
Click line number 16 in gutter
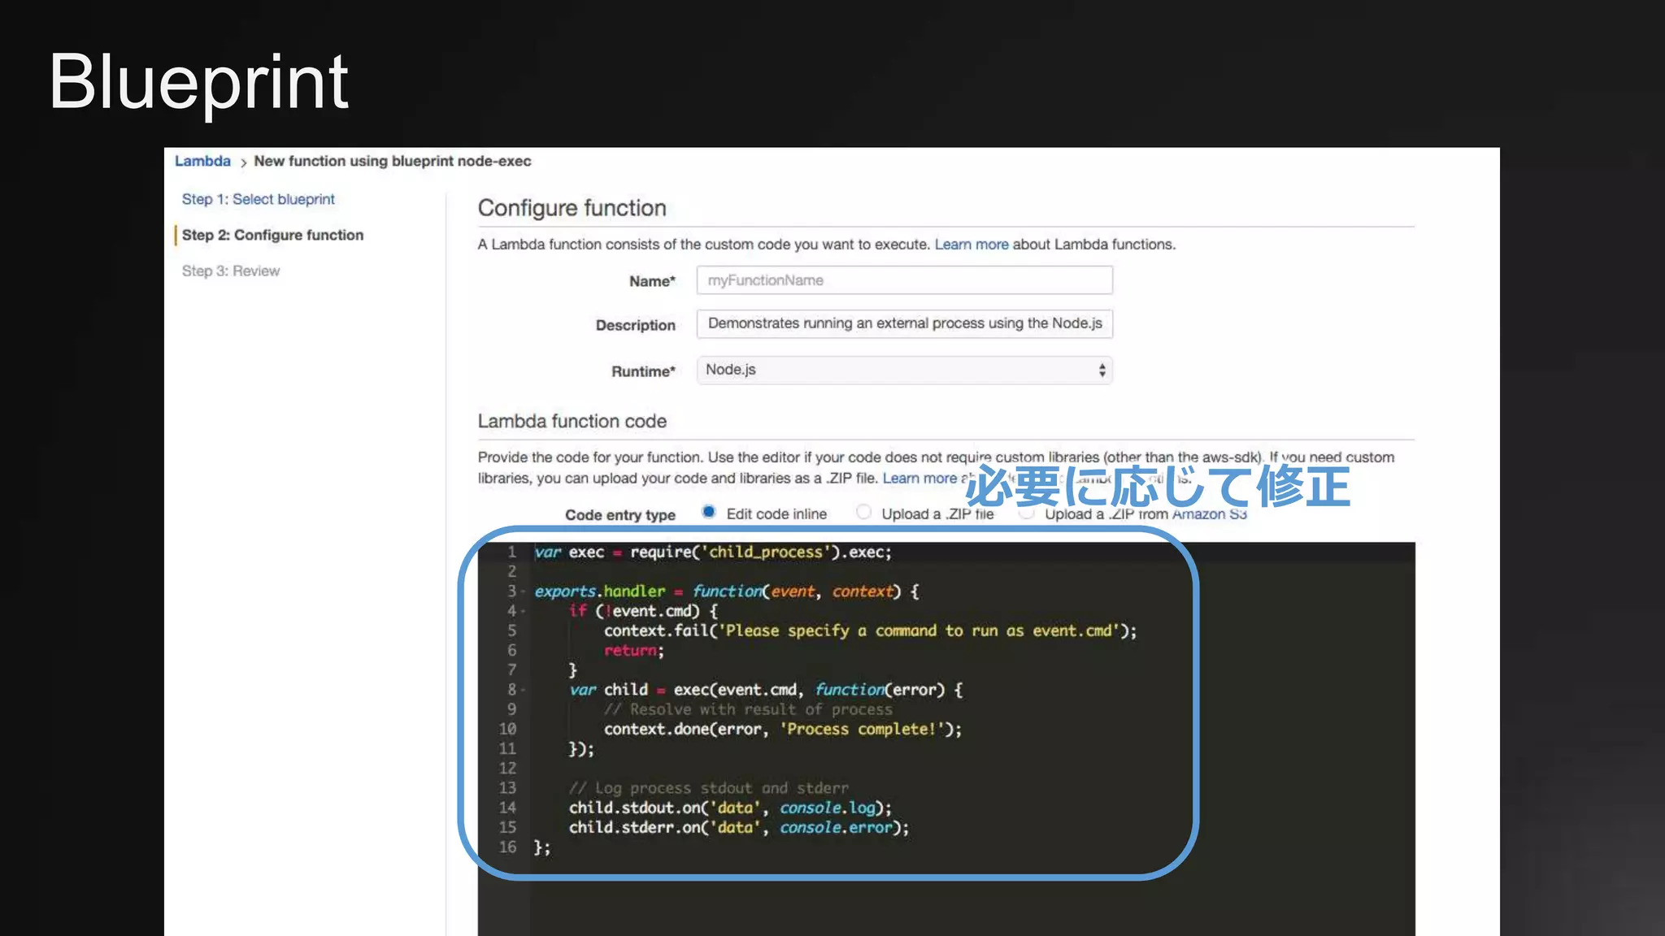tap(507, 847)
